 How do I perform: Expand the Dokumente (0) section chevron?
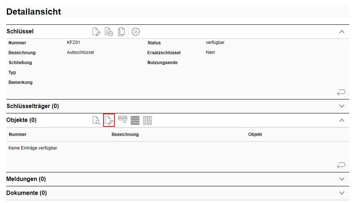(342, 193)
